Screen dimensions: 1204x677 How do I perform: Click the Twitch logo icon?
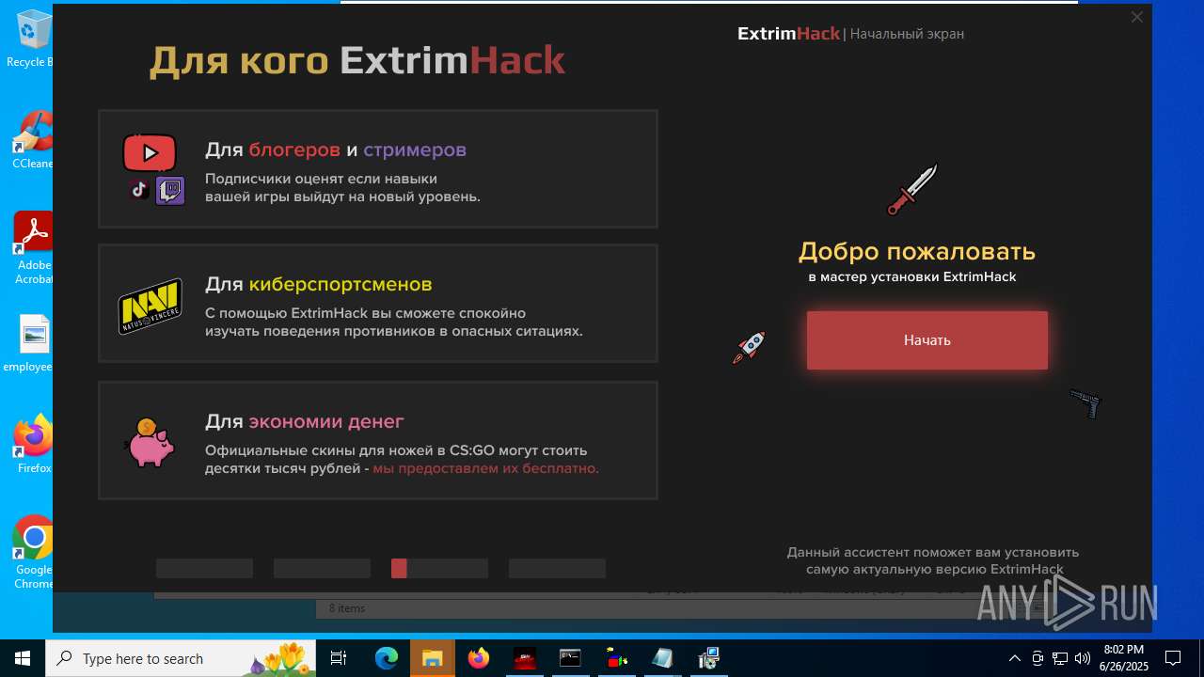click(170, 191)
